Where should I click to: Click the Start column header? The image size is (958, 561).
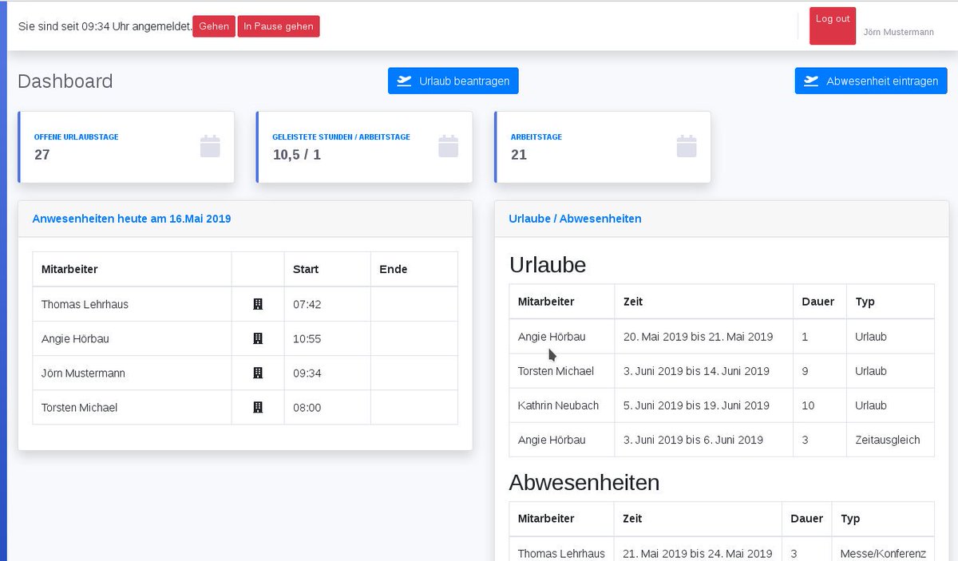pyautogui.click(x=306, y=269)
